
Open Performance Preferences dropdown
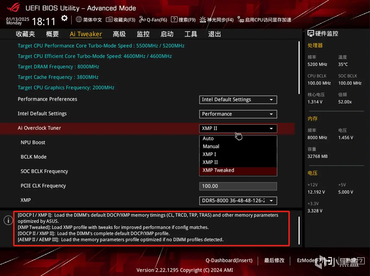[x=238, y=100]
